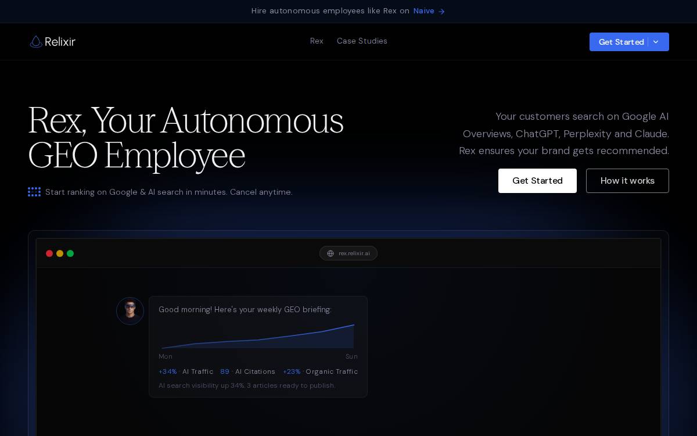The image size is (697, 436).
Task: Expand the Get Started dropdown chevron
Action: pyautogui.click(x=656, y=42)
